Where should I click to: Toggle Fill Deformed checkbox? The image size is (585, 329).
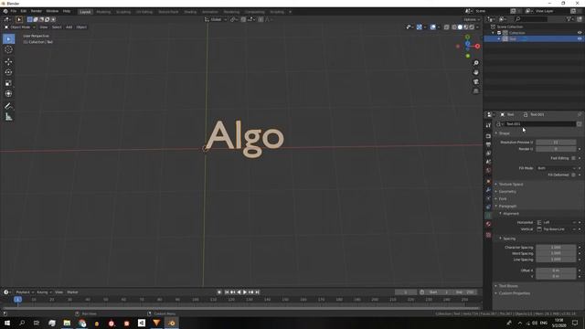573,175
